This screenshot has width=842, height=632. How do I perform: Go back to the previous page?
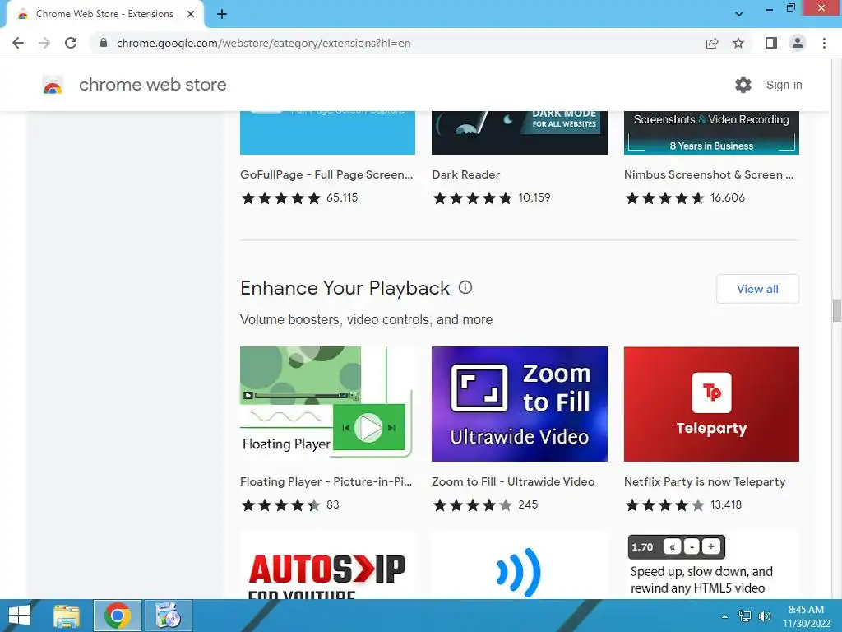click(18, 43)
